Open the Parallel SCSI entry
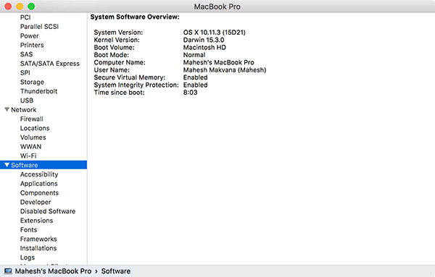This screenshot has width=435, height=277. pyautogui.click(x=39, y=27)
